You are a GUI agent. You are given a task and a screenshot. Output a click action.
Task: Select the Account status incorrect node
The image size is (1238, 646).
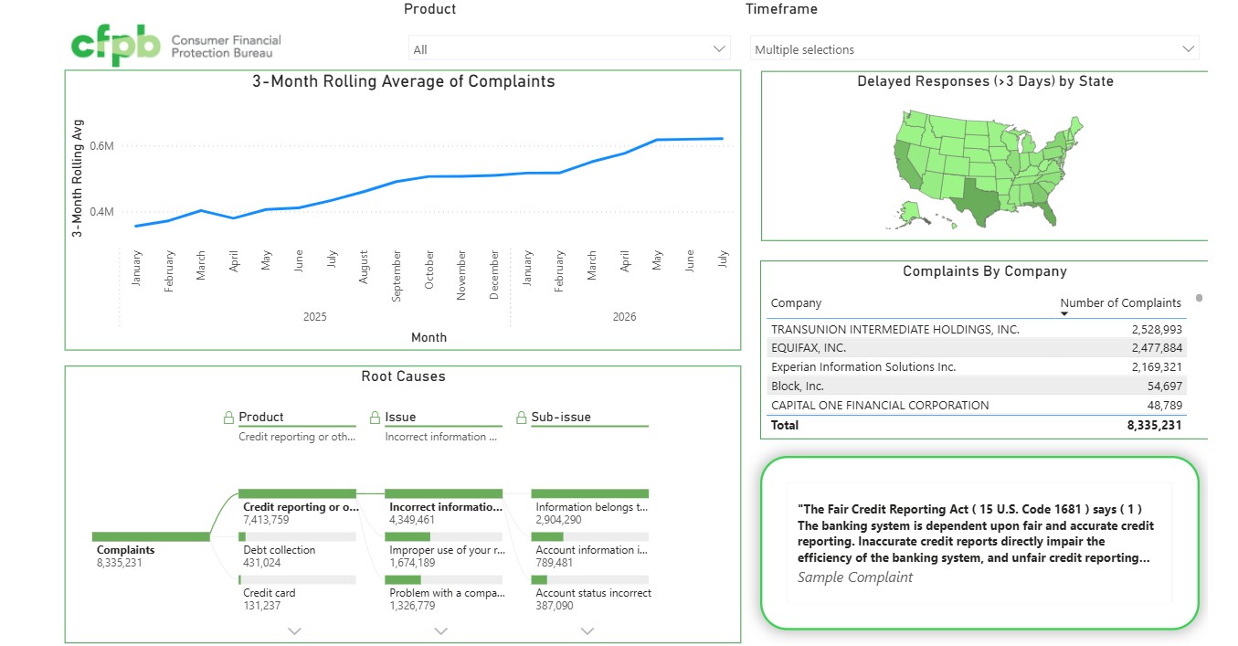[589, 579]
